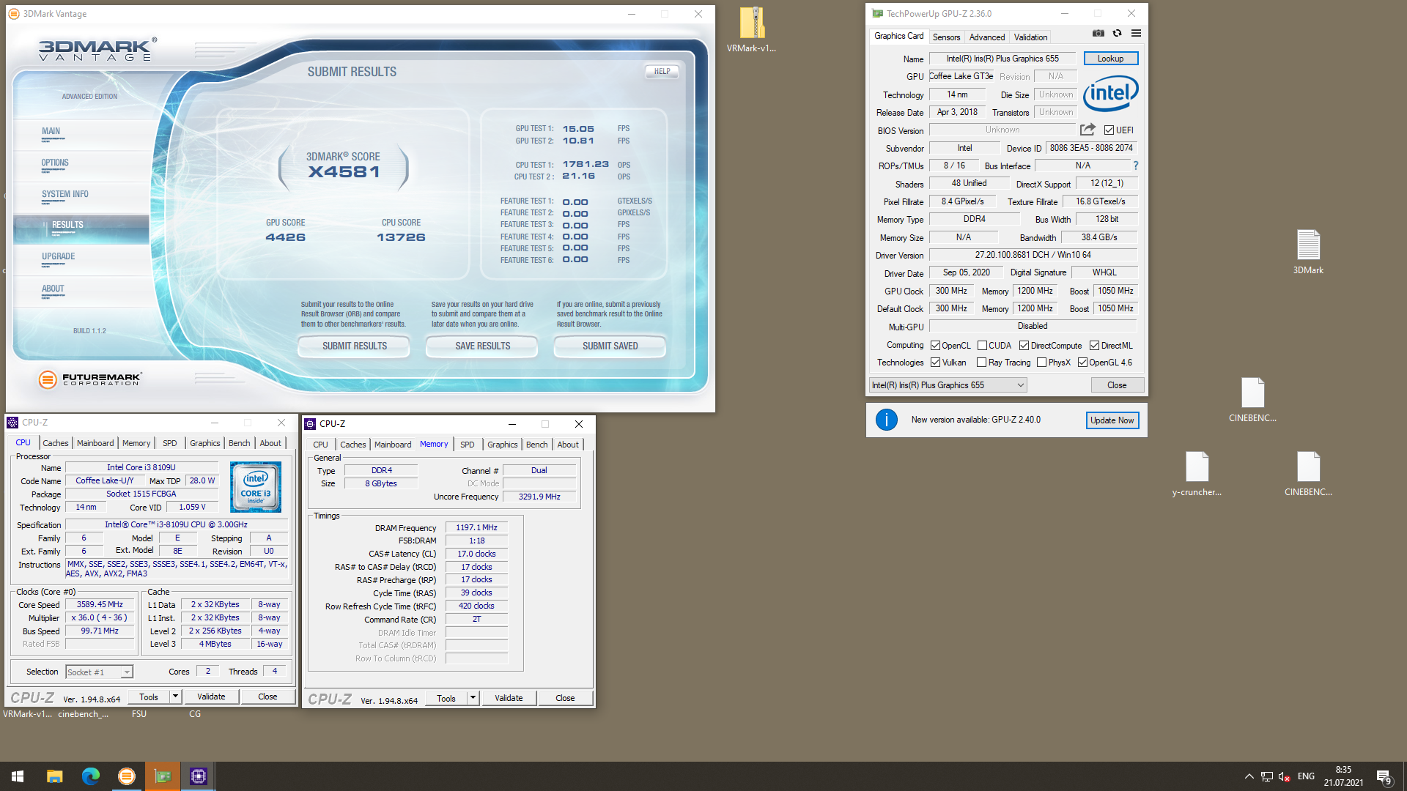Expand Tools dropdown arrow in left CPU-Z
The width and height of the screenshot is (1407, 791).
175,697
